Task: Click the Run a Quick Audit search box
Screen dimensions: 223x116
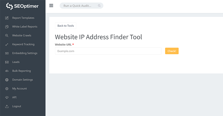Action: tap(79, 6)
